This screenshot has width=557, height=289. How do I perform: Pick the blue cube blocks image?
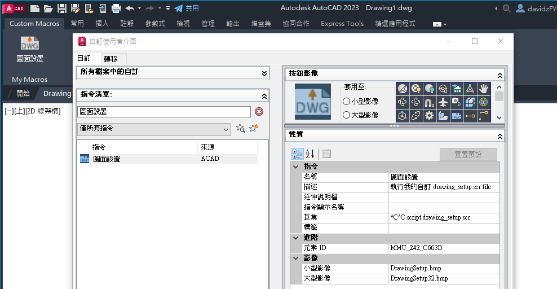click(470, 102)
